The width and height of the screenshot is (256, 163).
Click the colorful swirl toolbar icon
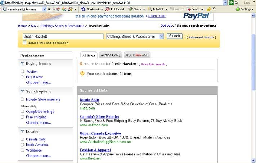(64, 9)
